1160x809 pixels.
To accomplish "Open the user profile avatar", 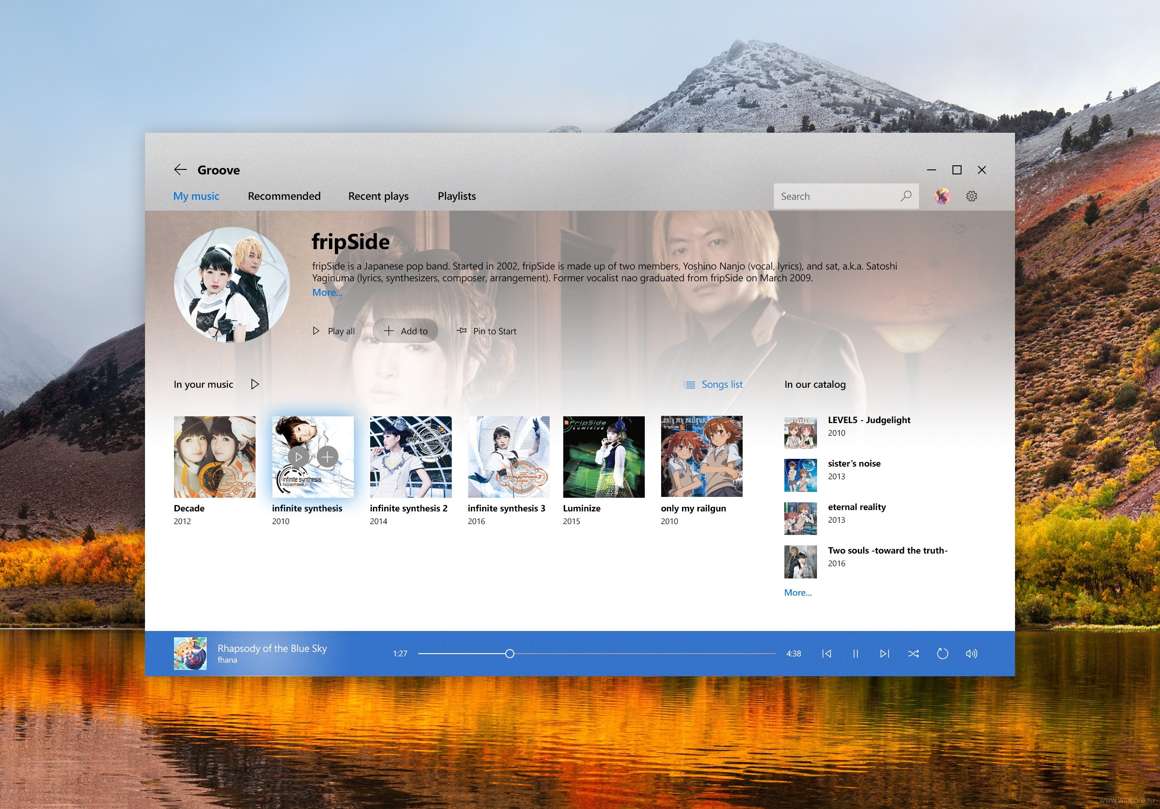I will click(942, 196).
